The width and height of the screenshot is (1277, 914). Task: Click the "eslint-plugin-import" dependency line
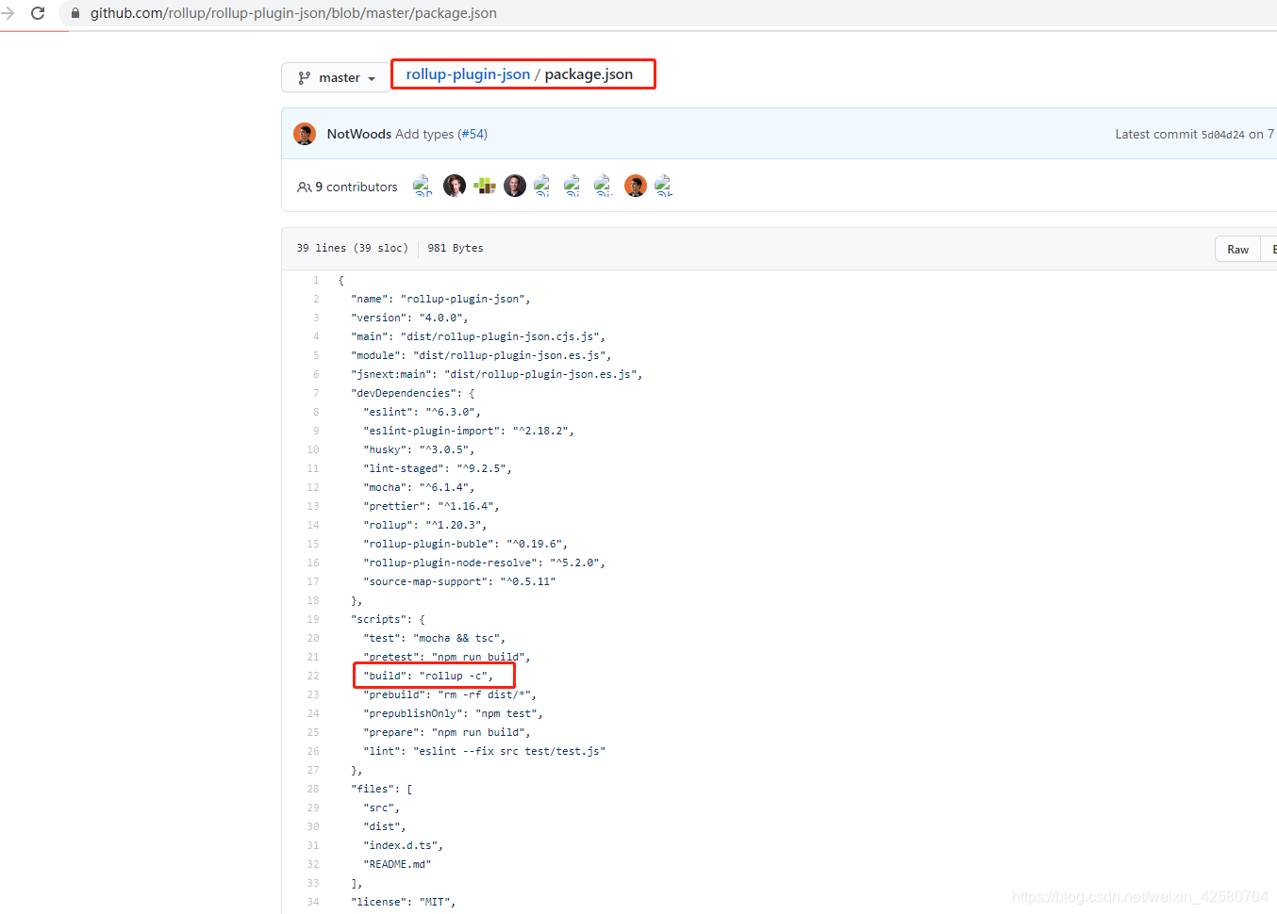point(469,431)
